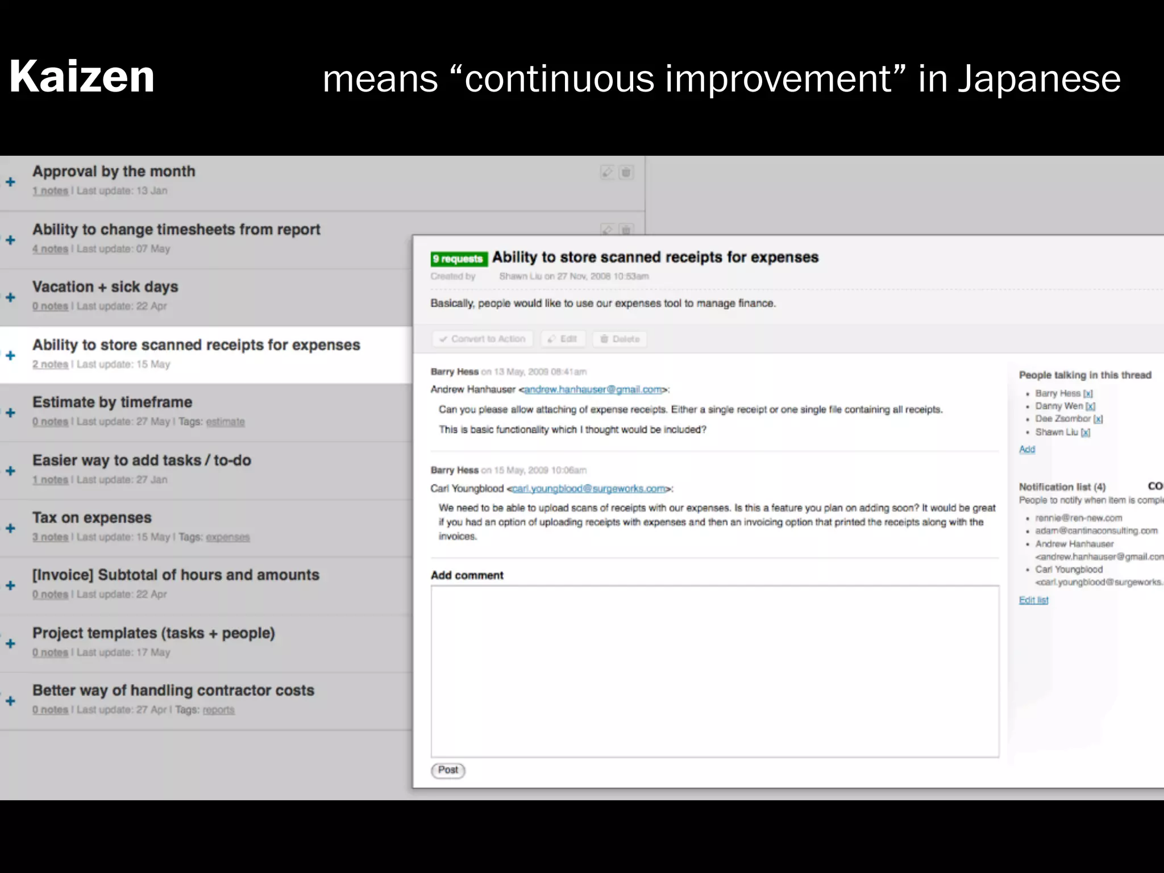Remove Danny Wen from thread via [x]
Image resolution: width=1164 pixels, height=873 pixels.
coord(1090,406)
